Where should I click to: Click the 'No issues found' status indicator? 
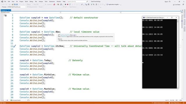pyautogui.click(x=15, y=100)
